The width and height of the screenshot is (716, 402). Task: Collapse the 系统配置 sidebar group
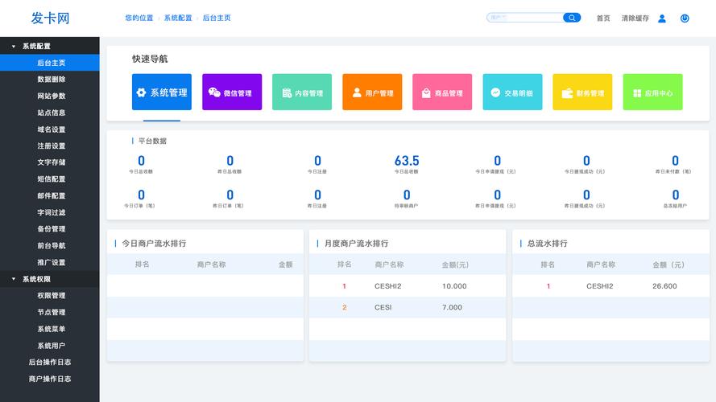[50, 46]
